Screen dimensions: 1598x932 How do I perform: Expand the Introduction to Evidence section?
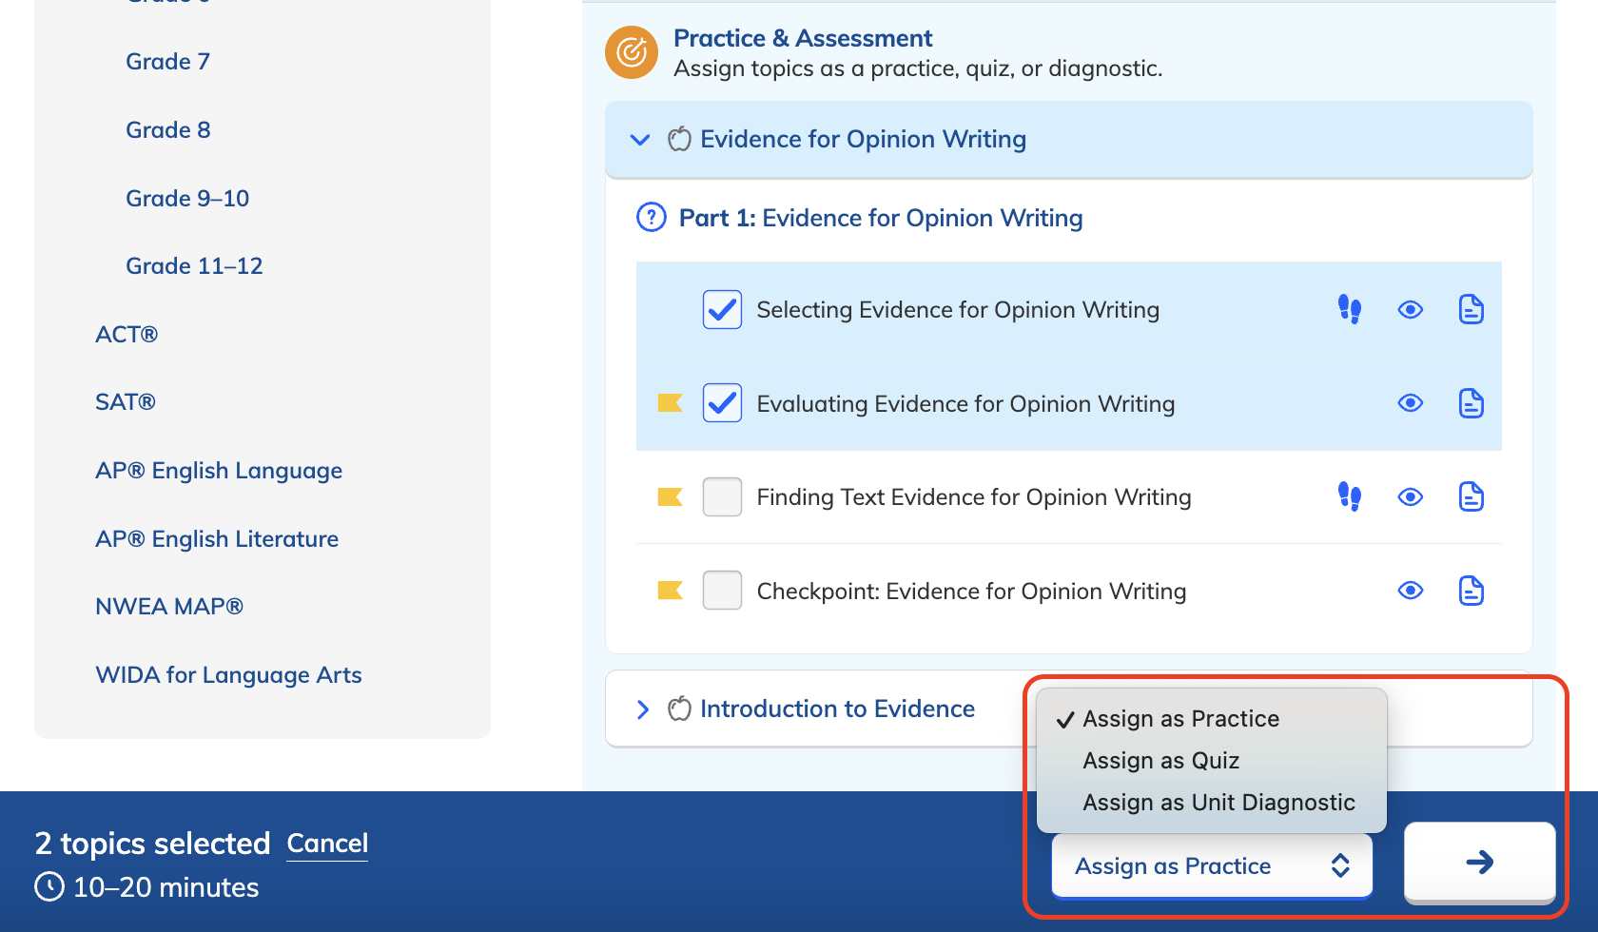[x=643, y=709]
